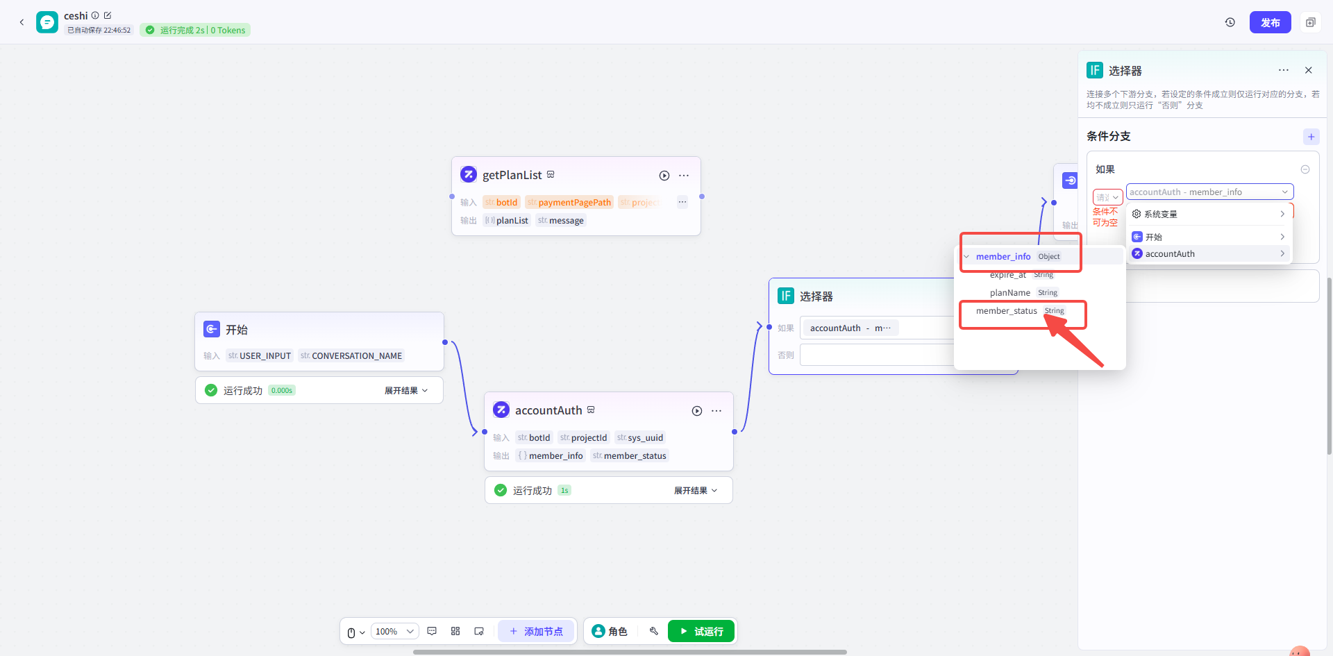Click the accountAuth node output port

[735, 432]
